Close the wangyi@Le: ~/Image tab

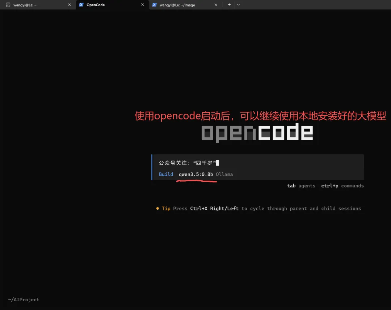[216, 5]
